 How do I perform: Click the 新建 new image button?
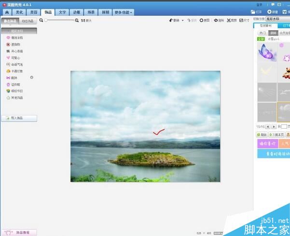click(273, 12)
